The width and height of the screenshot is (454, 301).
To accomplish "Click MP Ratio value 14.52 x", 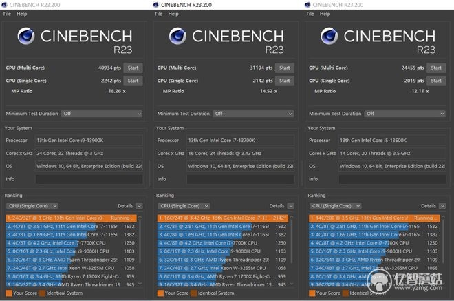I will click(x=269, y=91).
